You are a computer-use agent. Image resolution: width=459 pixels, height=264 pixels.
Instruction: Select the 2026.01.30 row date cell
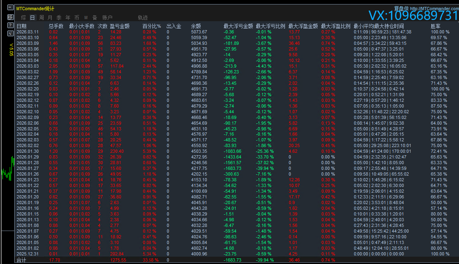click(28, 151)
